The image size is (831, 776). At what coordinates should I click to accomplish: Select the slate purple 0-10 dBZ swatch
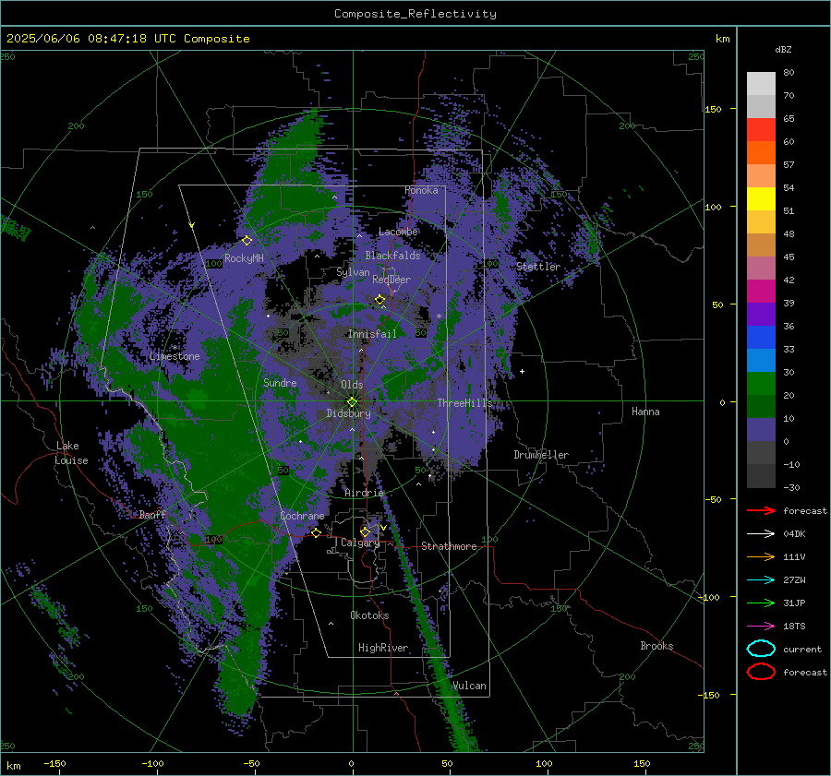[x=761, y=429]
